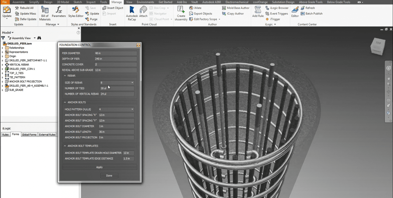Click the PIER DIAMETER input field

tap(115, 53)
